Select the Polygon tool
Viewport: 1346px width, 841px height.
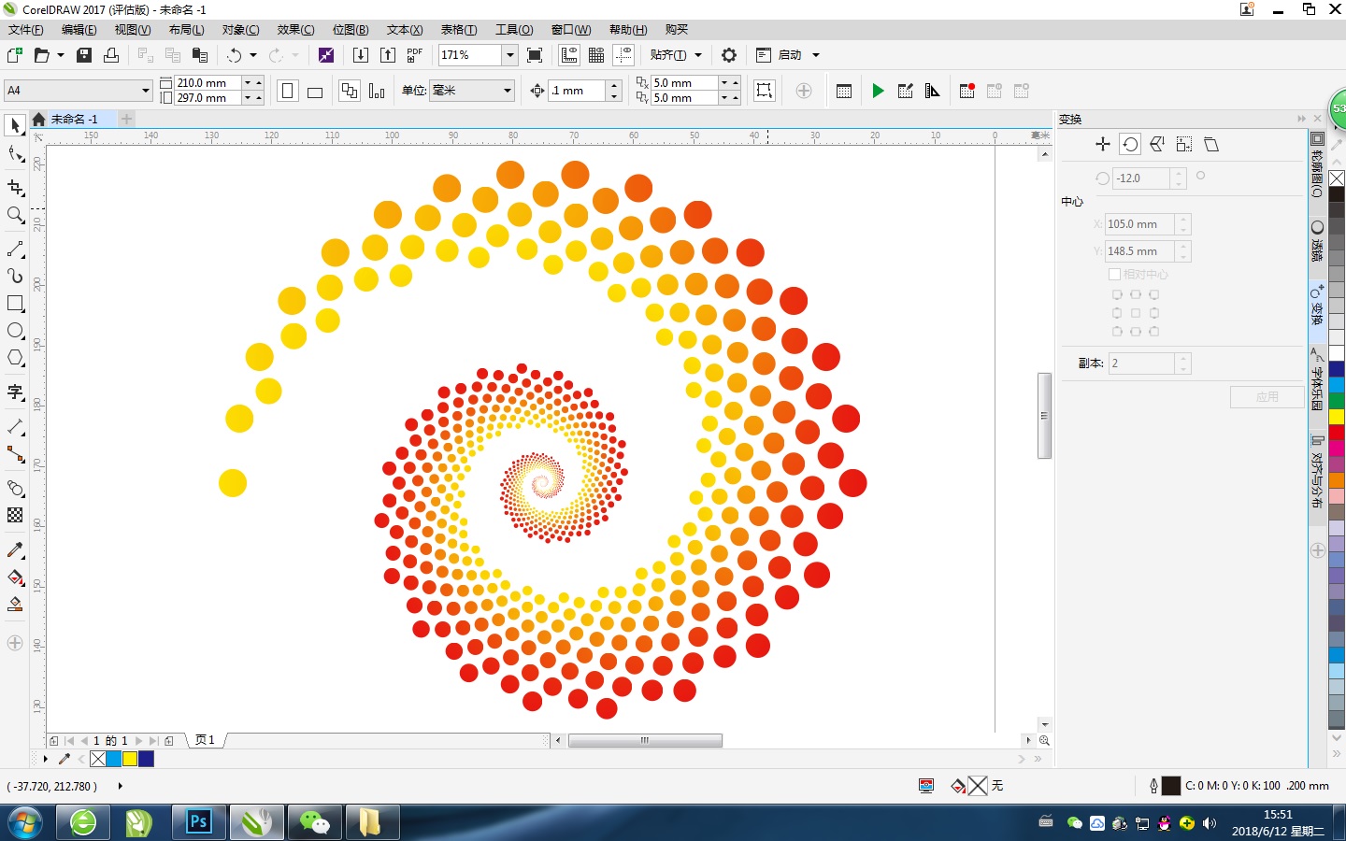[15, 358]
